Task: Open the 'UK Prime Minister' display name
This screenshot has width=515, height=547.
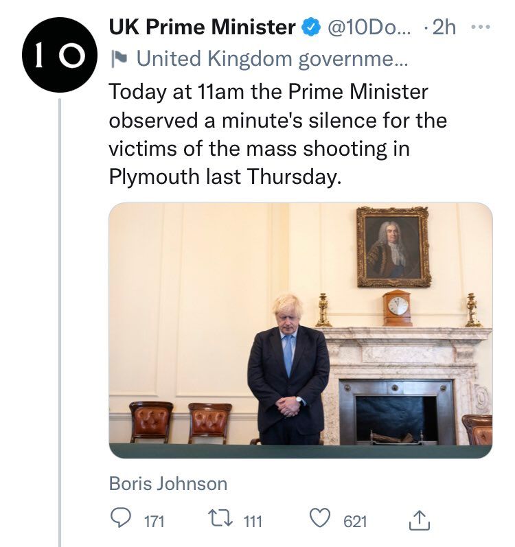Action: (202, 27)
